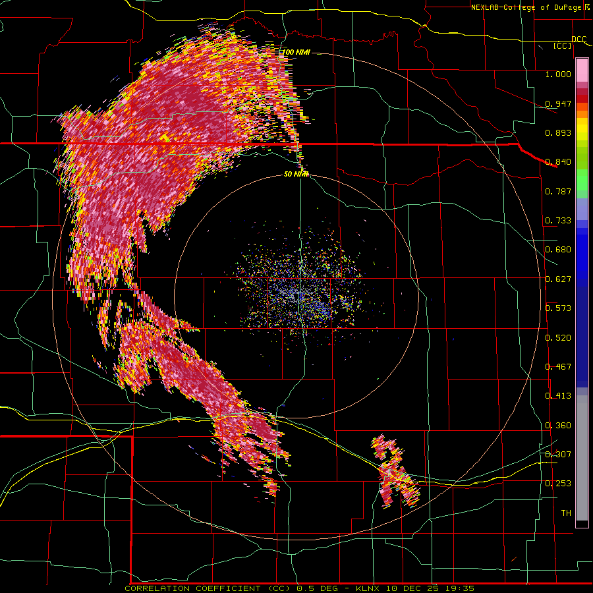Select the 0.840 scale value
This screenshot has height=593, width=593.
(558, 162)
